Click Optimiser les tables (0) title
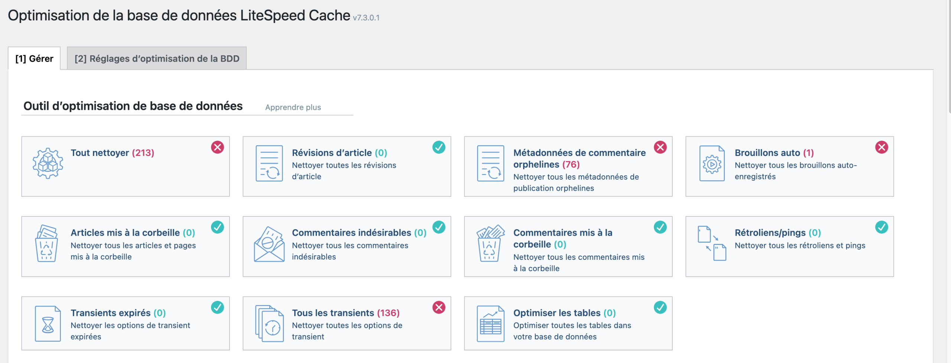Screen dimensions: 951x363 pyautogui.click(x=565, y=313)
